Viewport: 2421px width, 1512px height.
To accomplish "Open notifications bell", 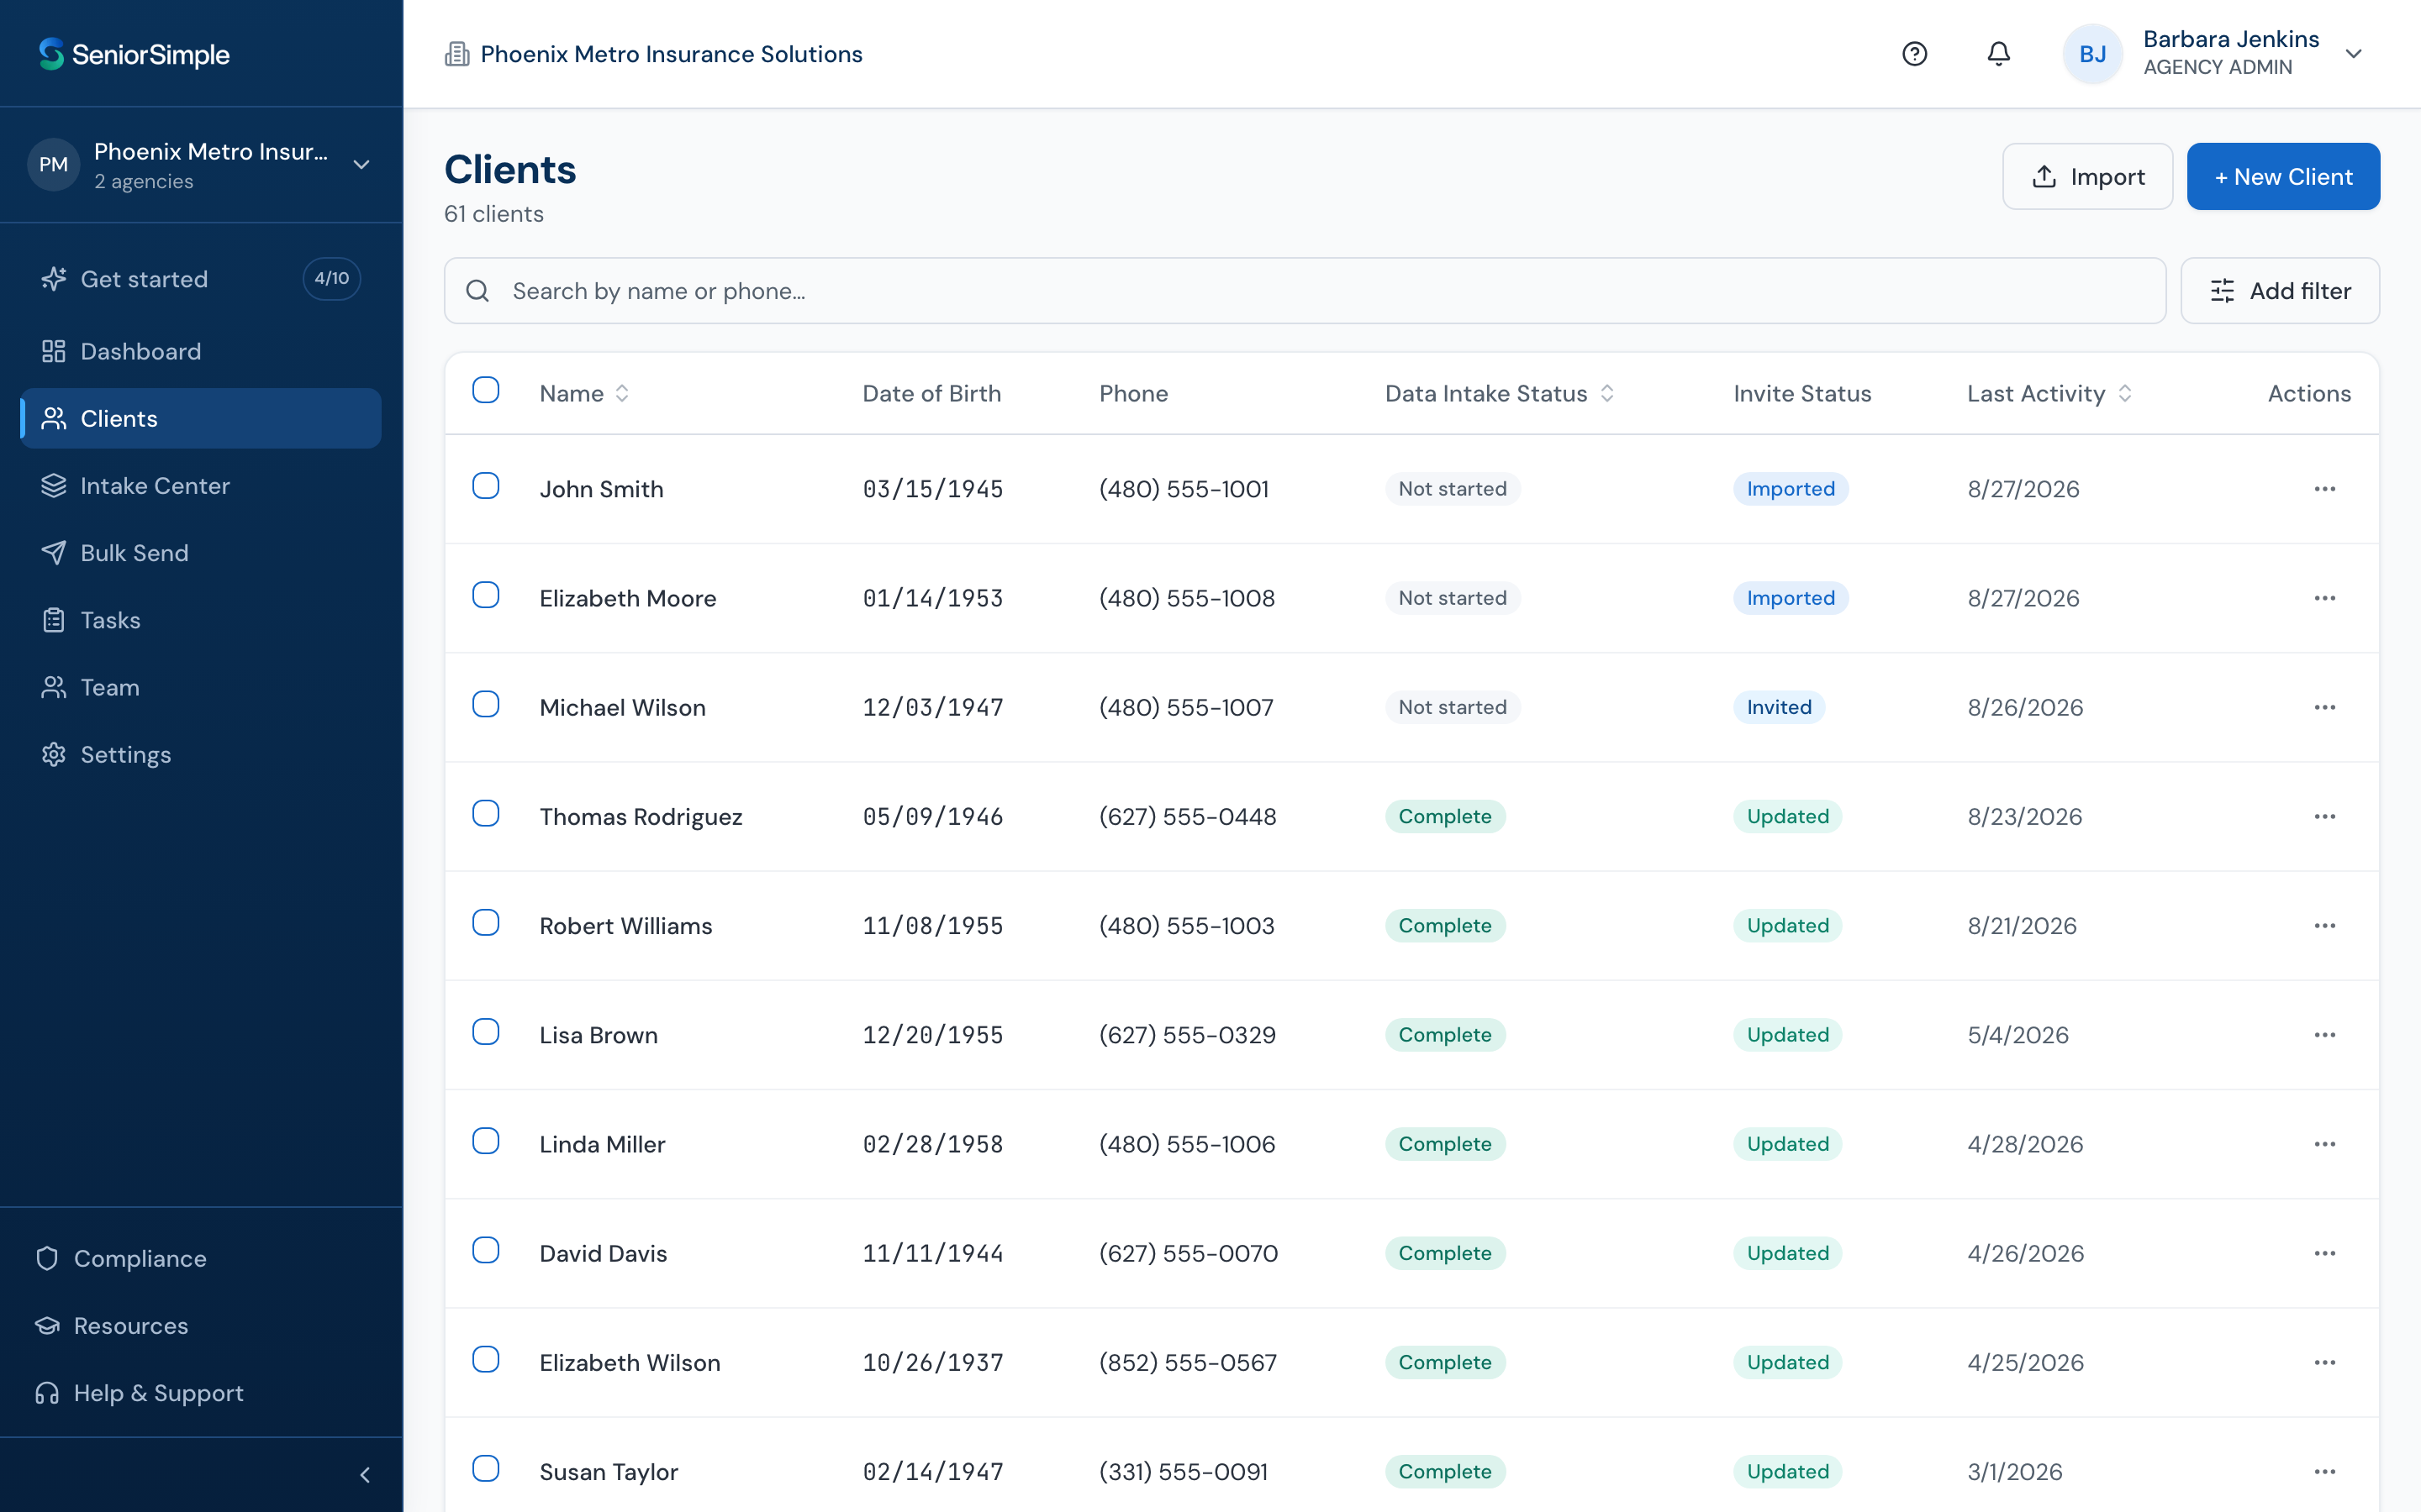I will (x=1998, y=54).
